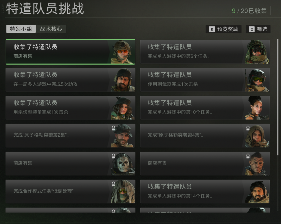Click the '9 / 20已收集' collection progress counter
281x224 pixels.
click(x=249, y=11)
